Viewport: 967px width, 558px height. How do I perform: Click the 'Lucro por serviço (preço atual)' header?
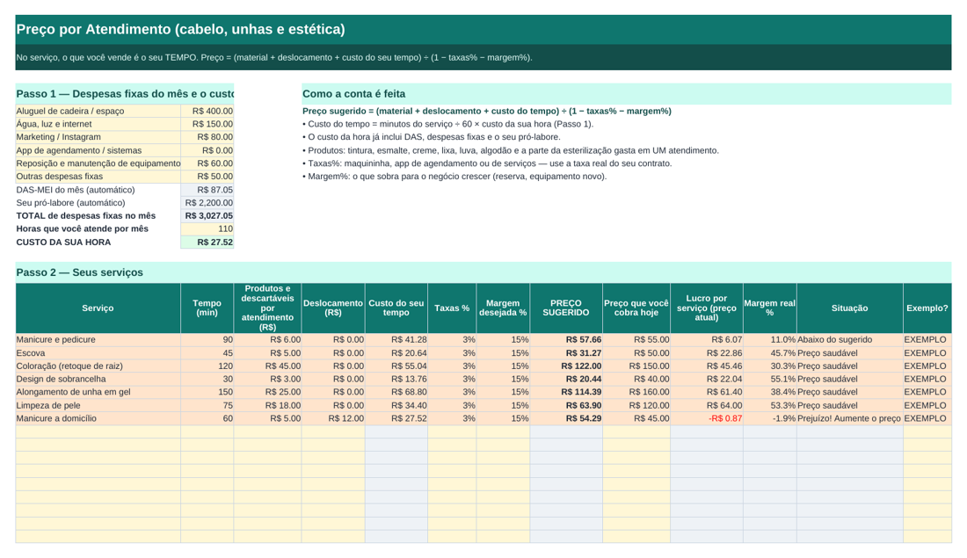pyautogui.click(x=707, y=308)
